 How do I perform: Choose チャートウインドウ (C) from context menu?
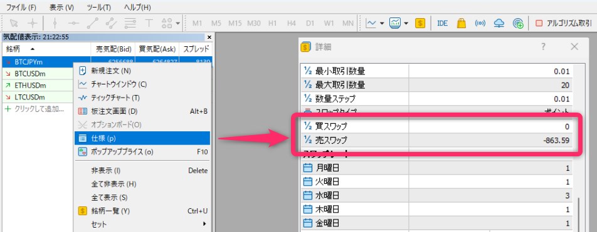pos(142,84)
